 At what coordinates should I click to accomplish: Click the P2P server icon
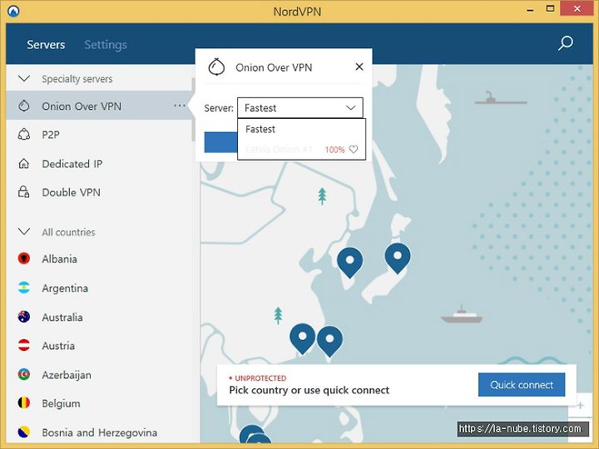tap(23, 135)
